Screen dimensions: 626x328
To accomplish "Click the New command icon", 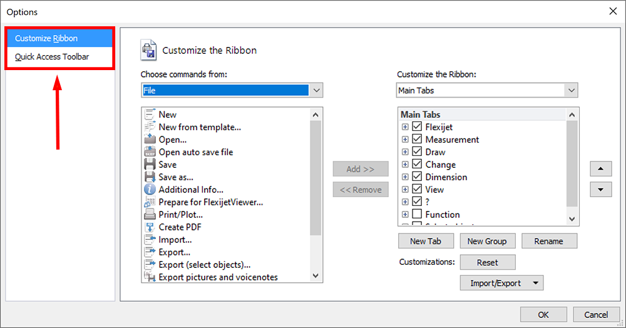I will [150, 115].
